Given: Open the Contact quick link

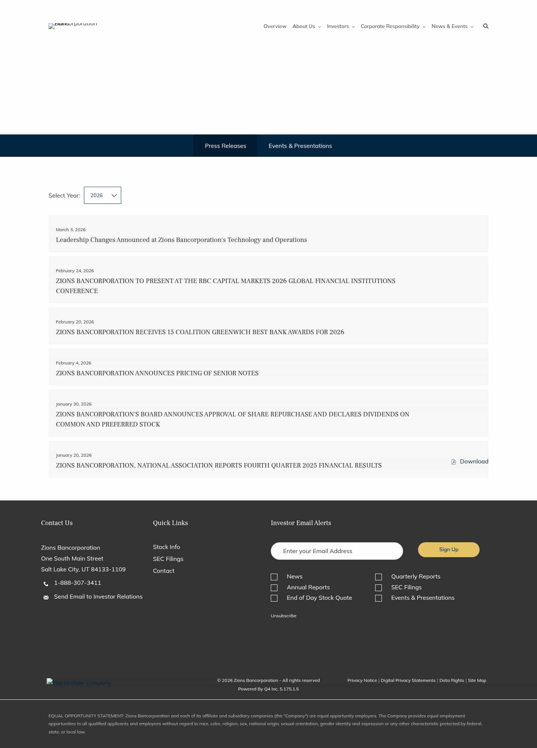Looking at the screenshot, I should point(164,571).
